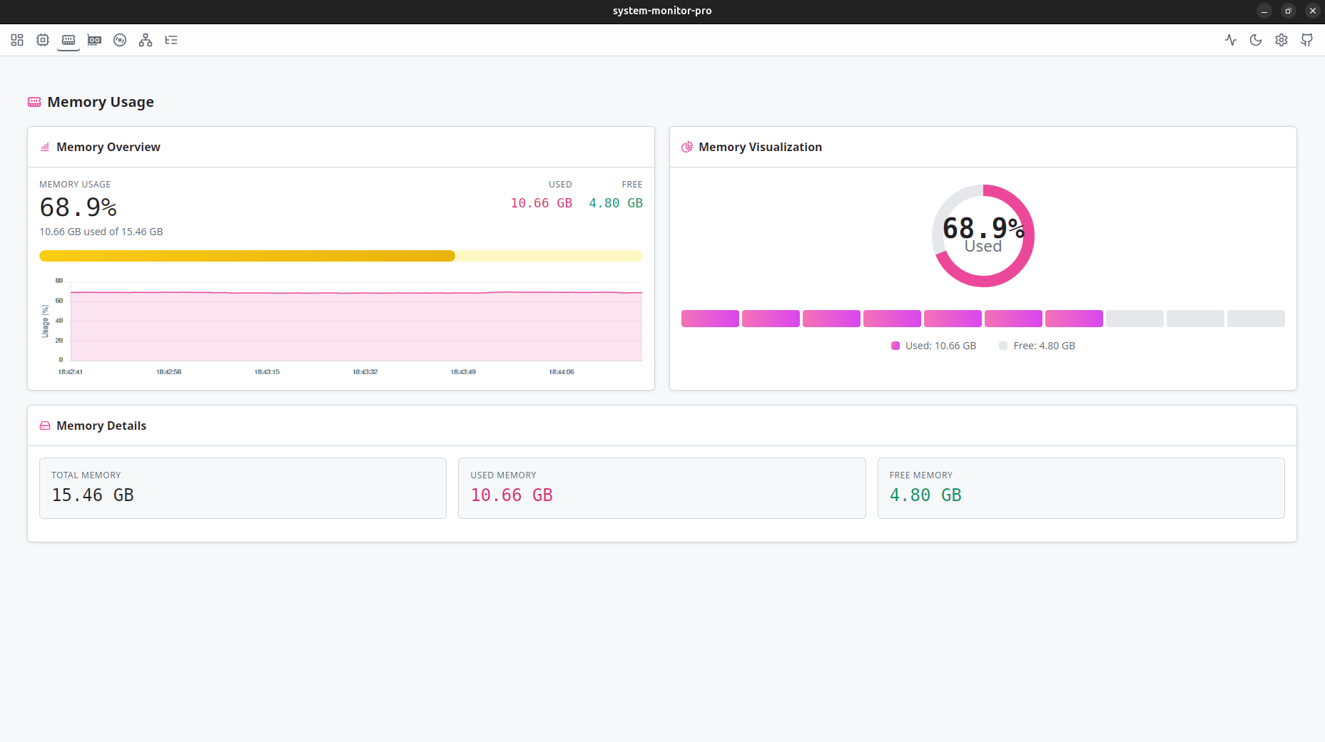The image size is (1325, 742).
Task: Click the Memory Details panel header
Action: click(101, 426)
